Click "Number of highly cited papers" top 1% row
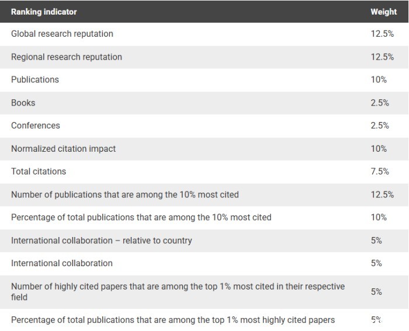Image resolution: width=409 pixels, height=331 pixels. pos(178,292)
